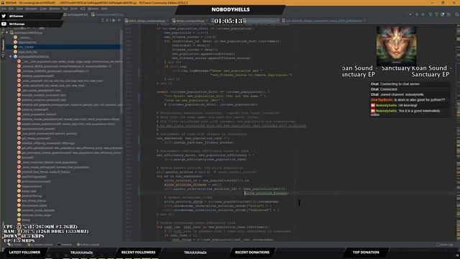The width and height of the screenshot is (460, 259).
Task: Switch to the first design_components.py editor tab
Action: click(147, 21)
